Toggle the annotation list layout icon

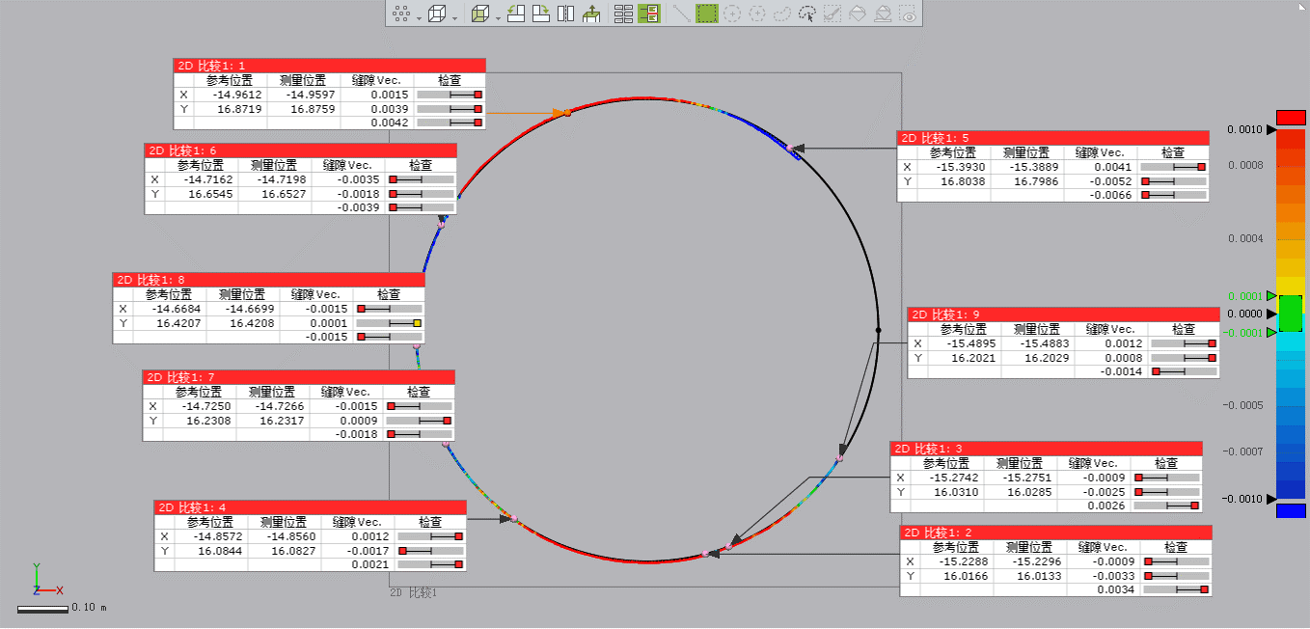623,14
